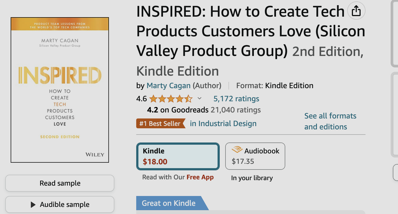View the 5,172 ratings link

click(236, 99)
